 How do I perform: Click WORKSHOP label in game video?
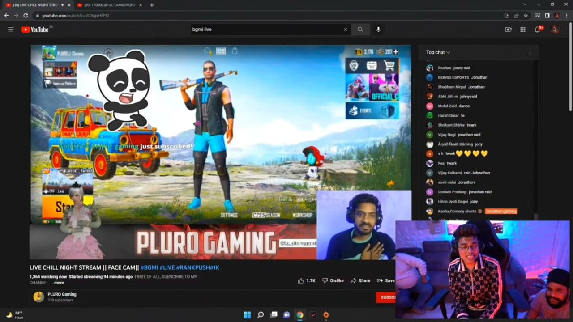point(302,215)
